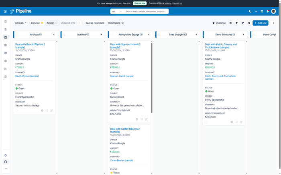Open the three-dot more options menu
Screen dimensions: 281x175
(273, 23)
